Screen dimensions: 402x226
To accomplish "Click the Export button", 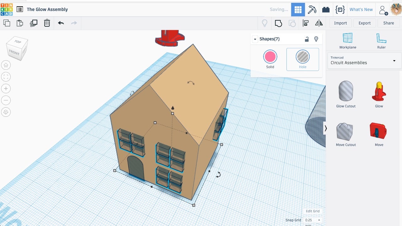I will click(x=365, y=23).
